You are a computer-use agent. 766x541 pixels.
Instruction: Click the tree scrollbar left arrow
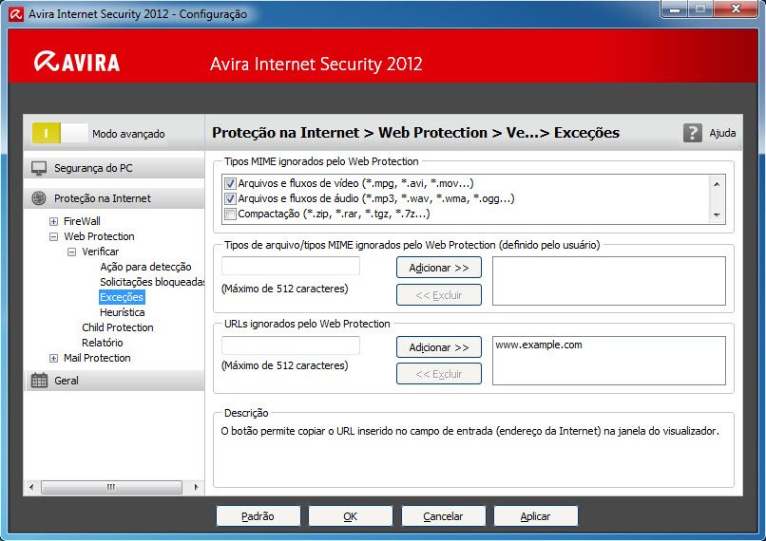coord(31,487)
